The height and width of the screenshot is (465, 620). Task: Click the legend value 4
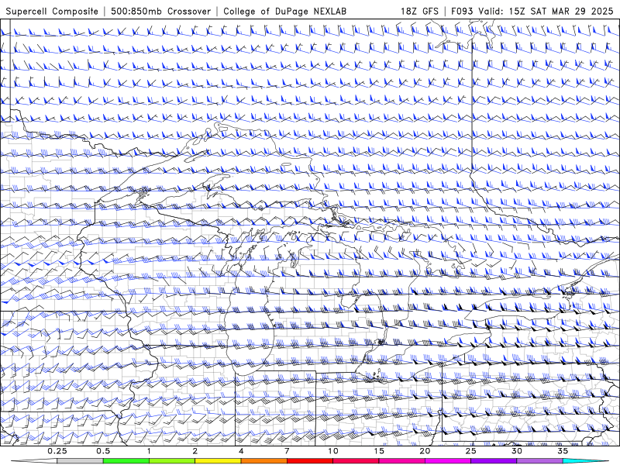pyautogui.click(x=241, y=451)
